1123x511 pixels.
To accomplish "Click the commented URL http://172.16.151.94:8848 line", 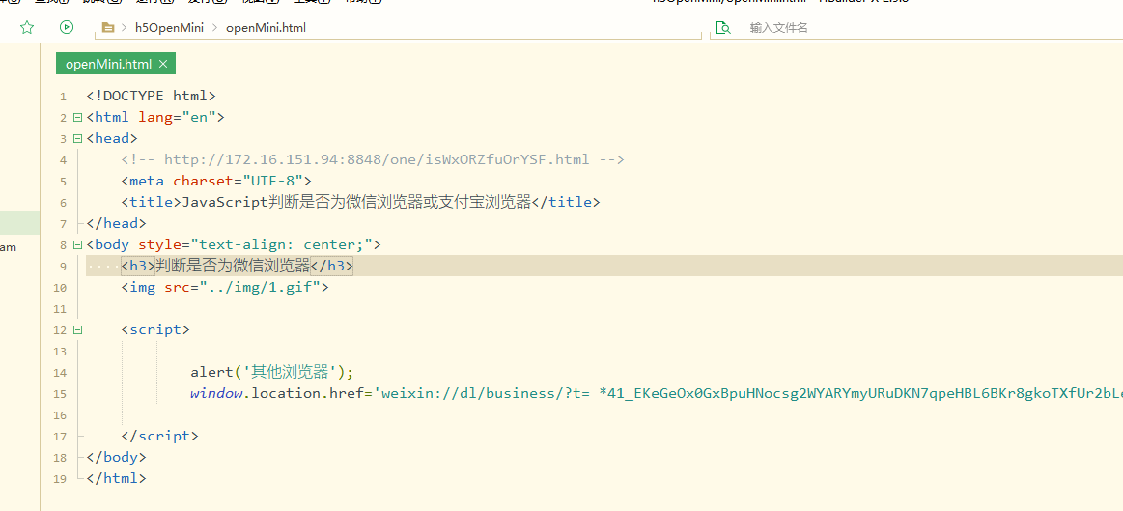I will click(x=373, y=159).
